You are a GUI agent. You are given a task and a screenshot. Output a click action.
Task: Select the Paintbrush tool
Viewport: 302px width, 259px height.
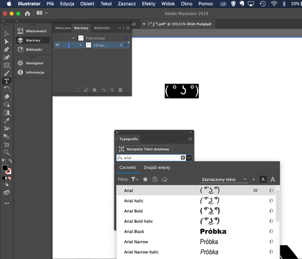(7, 73)
